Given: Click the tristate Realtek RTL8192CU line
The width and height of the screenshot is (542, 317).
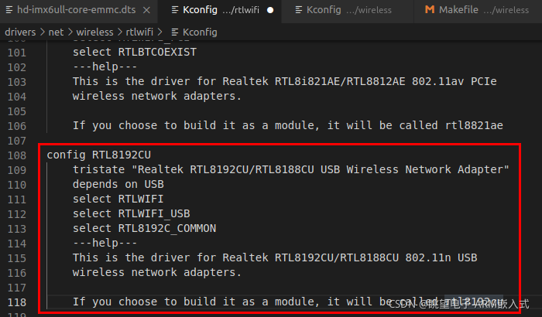Looking at the screenshot, I should tap(290, 169).
